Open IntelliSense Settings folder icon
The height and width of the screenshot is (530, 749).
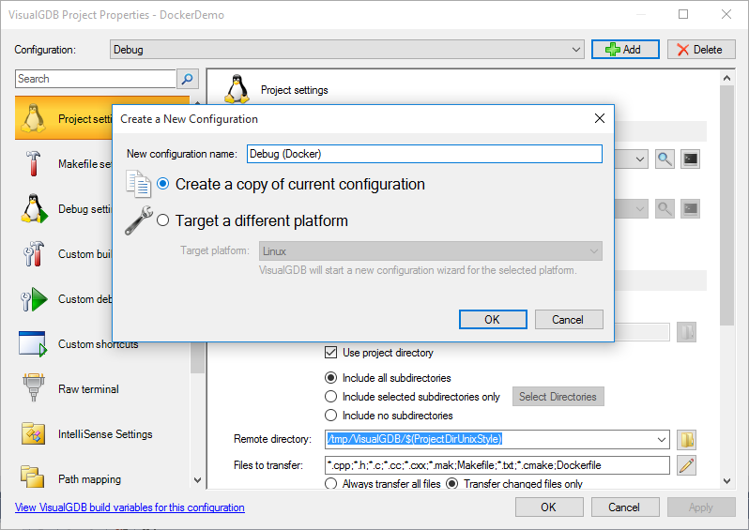point(33,434)
